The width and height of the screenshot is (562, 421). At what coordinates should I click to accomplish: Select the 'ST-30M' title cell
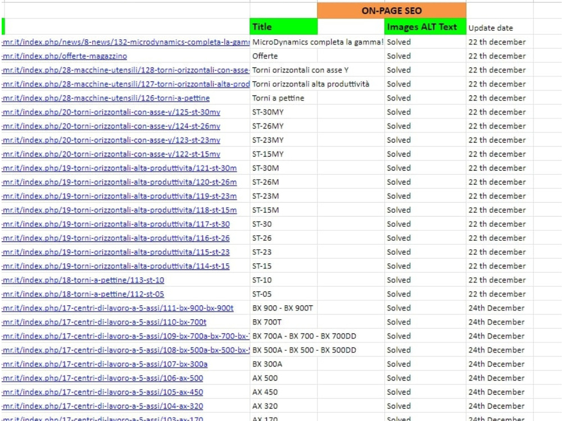coord(283,168)
